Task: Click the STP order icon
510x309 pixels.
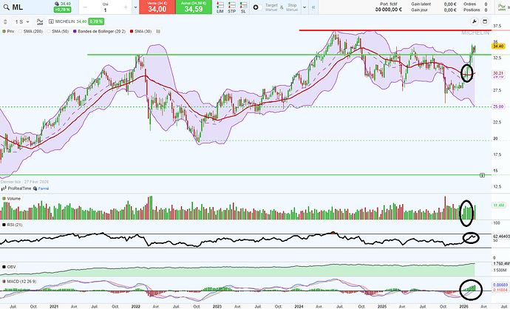Action: click(231, 7)
